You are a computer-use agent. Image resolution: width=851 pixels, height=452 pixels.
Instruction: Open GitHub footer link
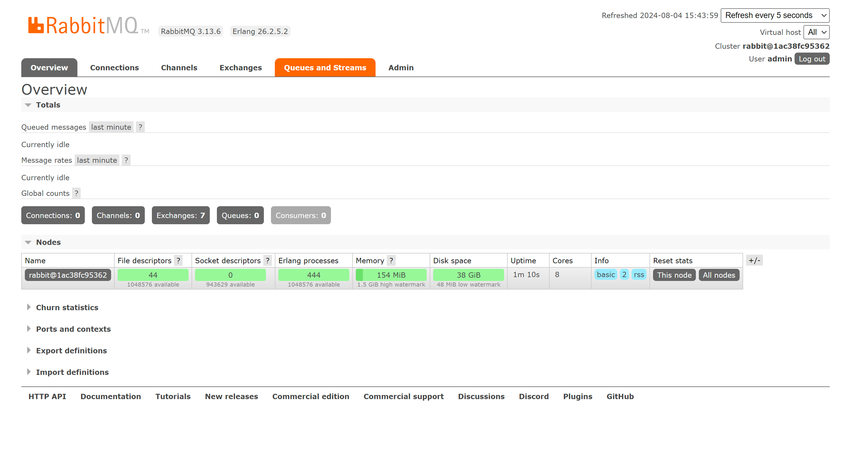[620, 396]
